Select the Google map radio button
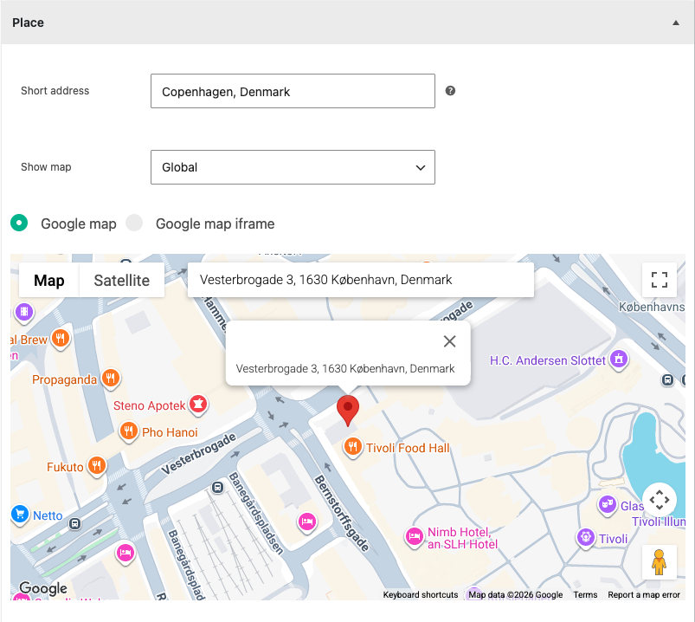Viewport: 695px width, 622px height. pos(19,223)
